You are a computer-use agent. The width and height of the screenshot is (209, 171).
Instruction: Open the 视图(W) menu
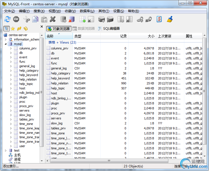[x=55, y=11]
